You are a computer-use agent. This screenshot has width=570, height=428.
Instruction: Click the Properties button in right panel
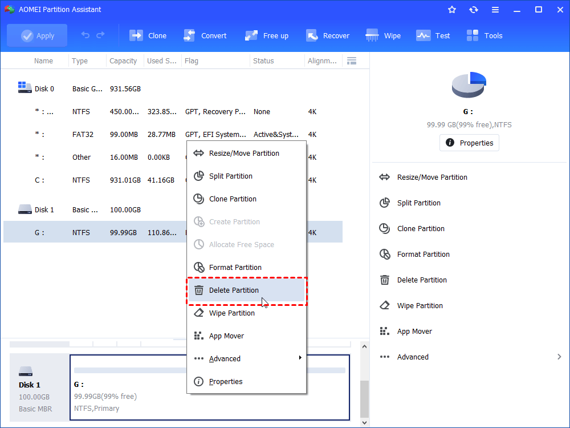click(x=469, y=143)
